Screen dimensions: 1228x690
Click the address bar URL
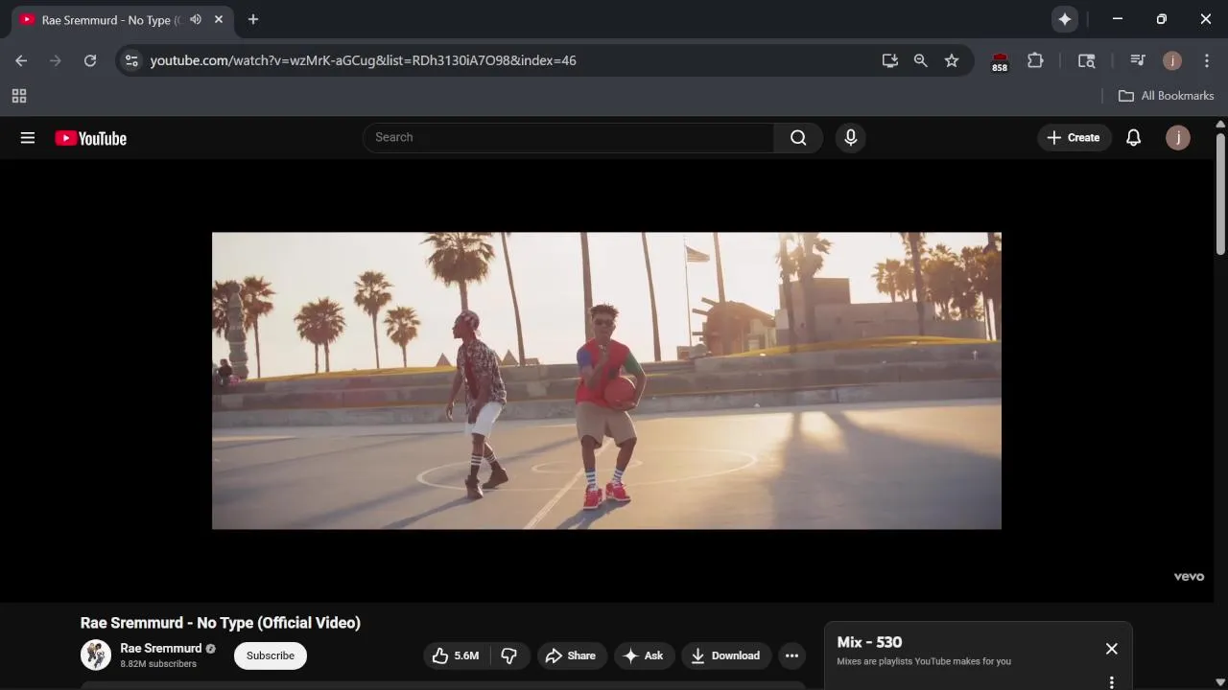coord(363,60)
